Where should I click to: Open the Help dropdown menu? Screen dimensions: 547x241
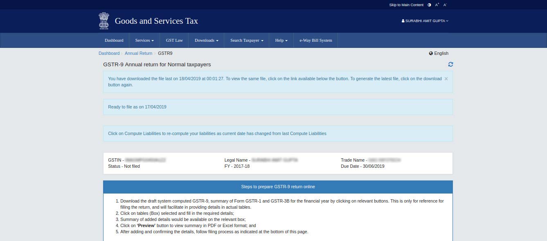pyautogui.click(x=281, y=41)
